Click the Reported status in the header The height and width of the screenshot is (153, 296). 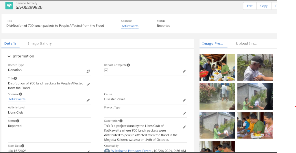164,26
